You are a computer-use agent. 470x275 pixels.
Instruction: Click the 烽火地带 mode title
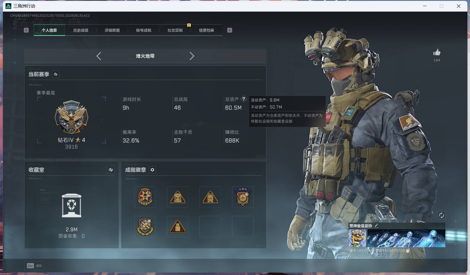[x=145, y=56]
